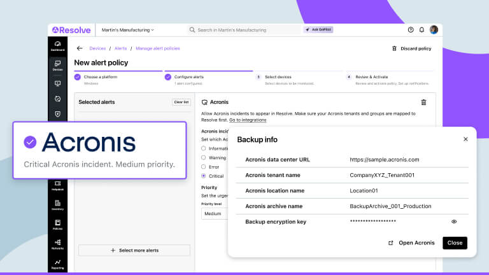Click the CompanyXYZ_Tenant001 value
Viewport: 489px width, 275px height.
click(382, 175)
